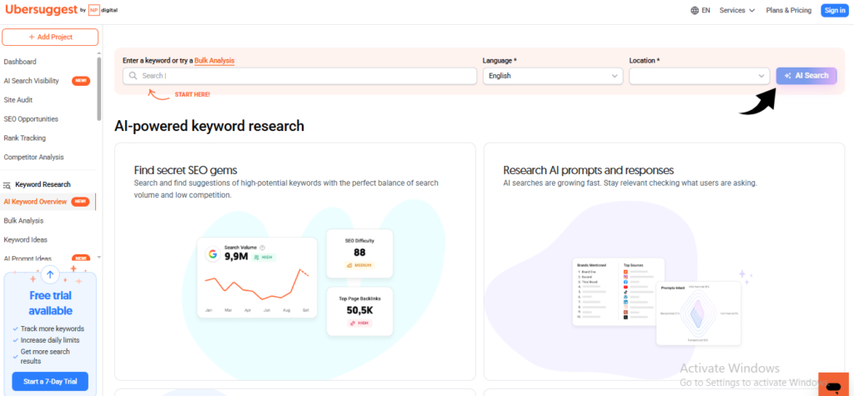The height and width of the screenshot is (396, 854).
Task: Click the AI Search button
Action: 806,76
